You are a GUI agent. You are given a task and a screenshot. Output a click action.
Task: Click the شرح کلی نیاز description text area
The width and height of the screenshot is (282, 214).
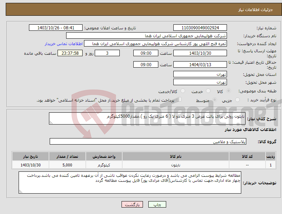pos(147,118)
